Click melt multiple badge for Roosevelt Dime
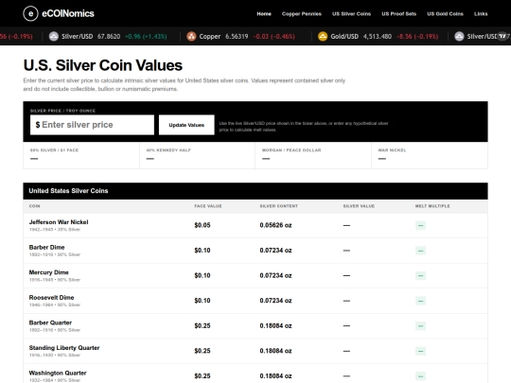This screenshot has width=511, height=383. click(x=420, y=301)
